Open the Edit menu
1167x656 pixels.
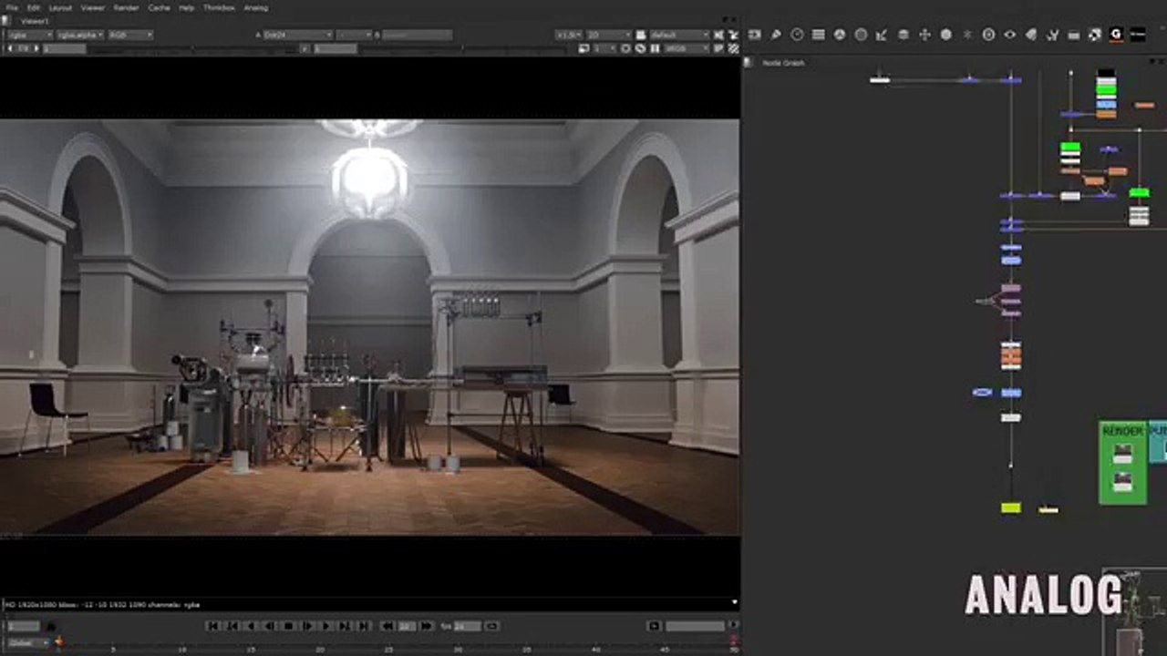34,7
